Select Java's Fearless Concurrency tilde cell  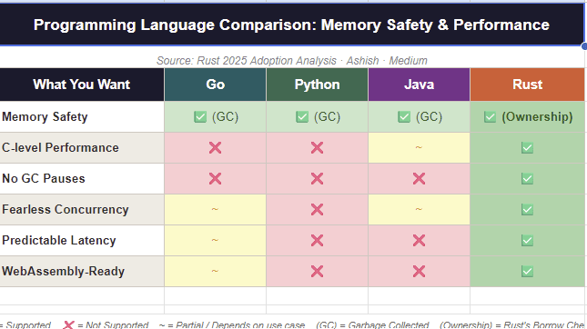[419, 209]
